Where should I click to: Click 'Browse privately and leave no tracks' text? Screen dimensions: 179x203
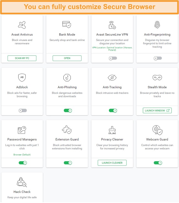[x=157, y=95]
